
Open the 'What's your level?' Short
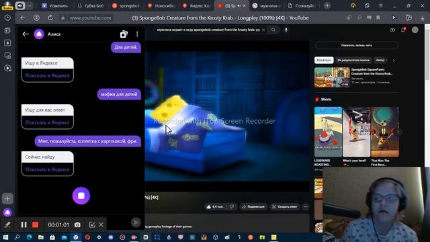click(357, 132)
